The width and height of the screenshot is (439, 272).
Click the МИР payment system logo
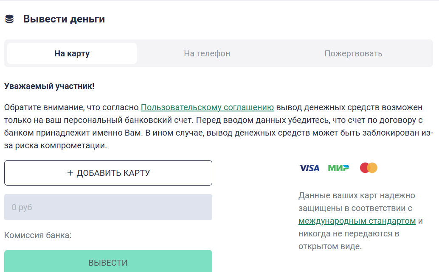tap(338, 168)
